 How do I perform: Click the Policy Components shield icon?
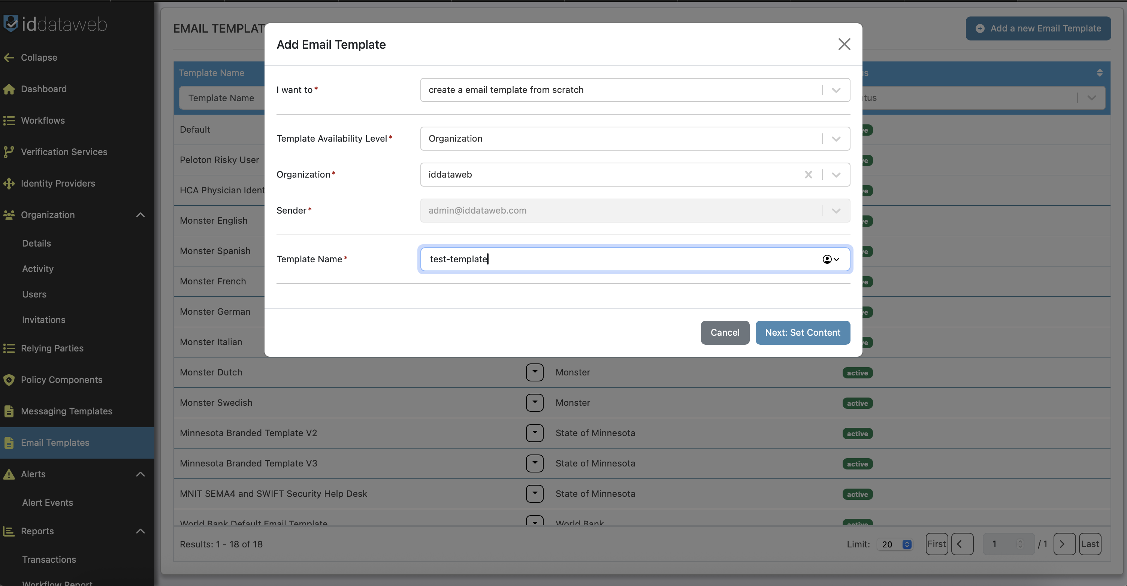tap(9, 380)
